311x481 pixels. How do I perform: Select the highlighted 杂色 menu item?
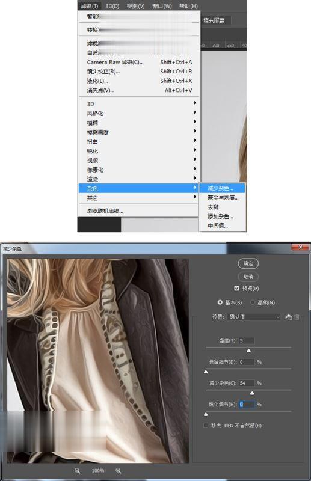click(x=139, y=188)
